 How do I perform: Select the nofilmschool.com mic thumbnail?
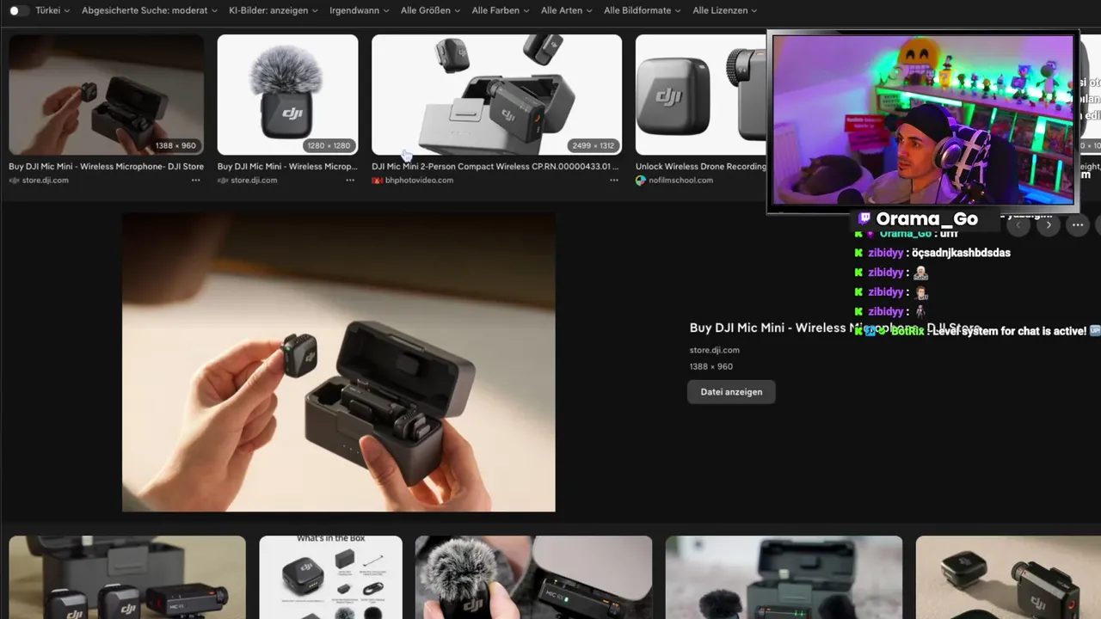pos(701,95)
